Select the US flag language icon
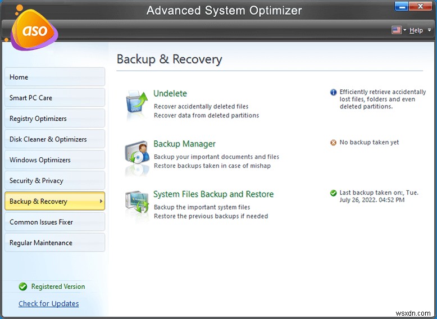This screenshot has height=319, width=437. click(x=397, y=30)
